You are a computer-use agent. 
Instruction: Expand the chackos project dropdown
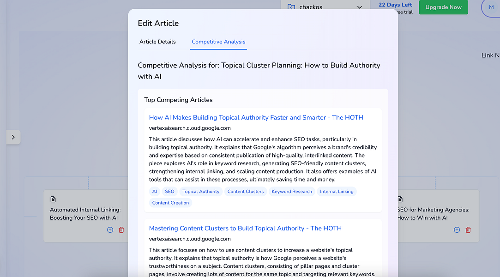click(325, 6)
